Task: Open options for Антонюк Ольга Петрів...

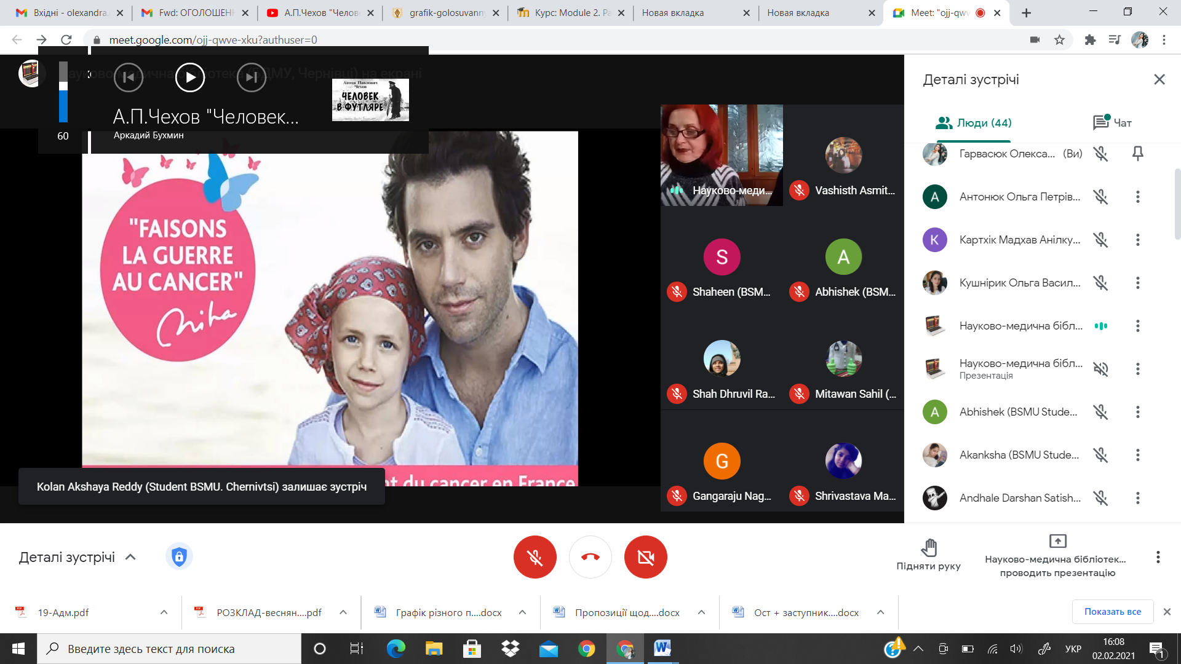Action: pyautogui.click(x=1138, y=197)
